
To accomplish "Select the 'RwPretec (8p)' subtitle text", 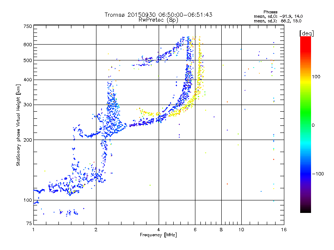I will pos(158,20).
